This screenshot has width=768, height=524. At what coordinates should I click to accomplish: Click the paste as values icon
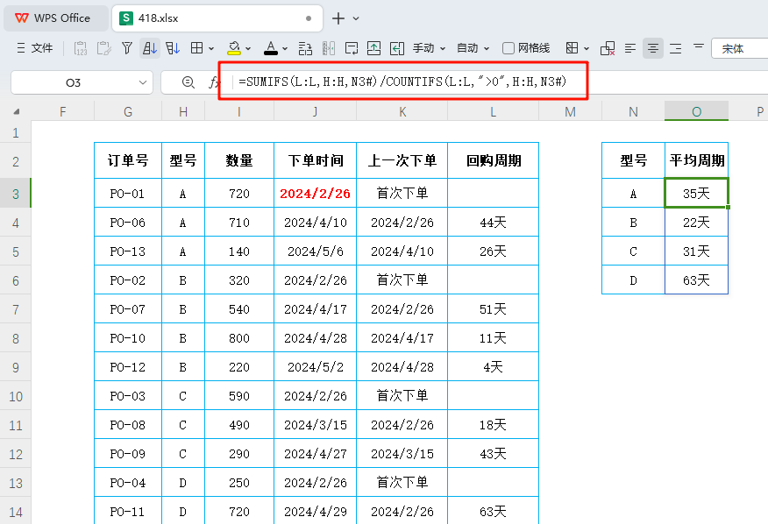(81, 48)
